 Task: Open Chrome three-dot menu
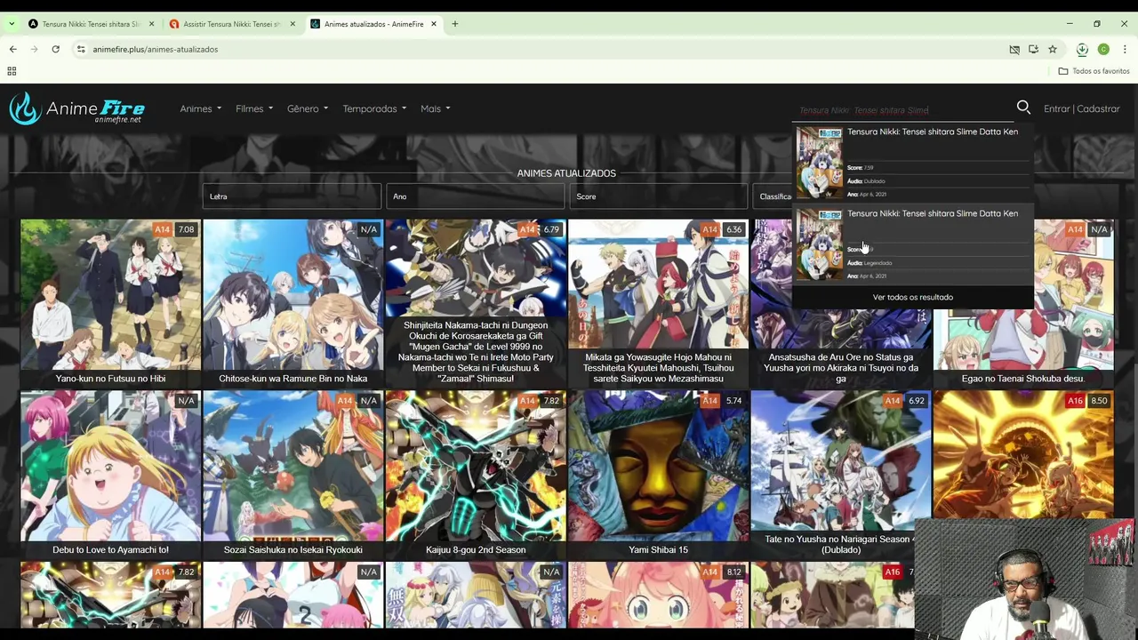tap(1125, 49)
